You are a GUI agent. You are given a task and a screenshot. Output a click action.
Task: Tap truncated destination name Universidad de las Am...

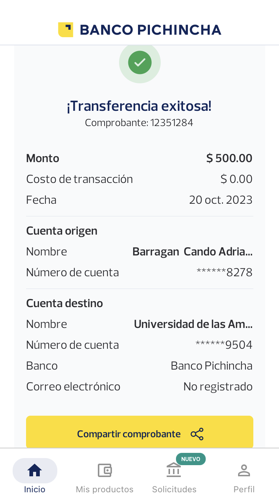[x=193, y=324]
